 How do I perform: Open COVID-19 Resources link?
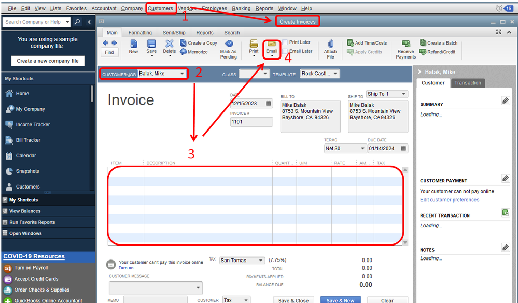pos(34,256)
